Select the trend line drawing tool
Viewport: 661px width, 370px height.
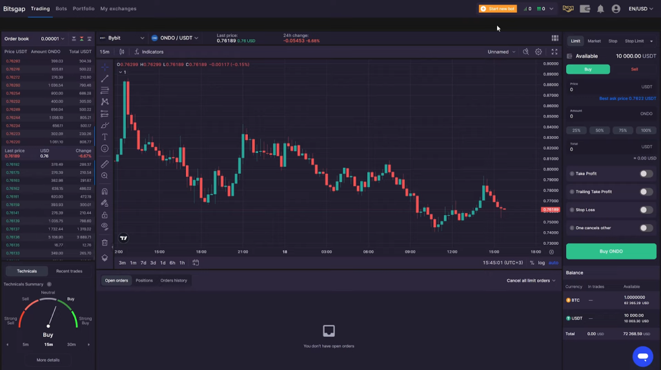click(x=105, y=78)
